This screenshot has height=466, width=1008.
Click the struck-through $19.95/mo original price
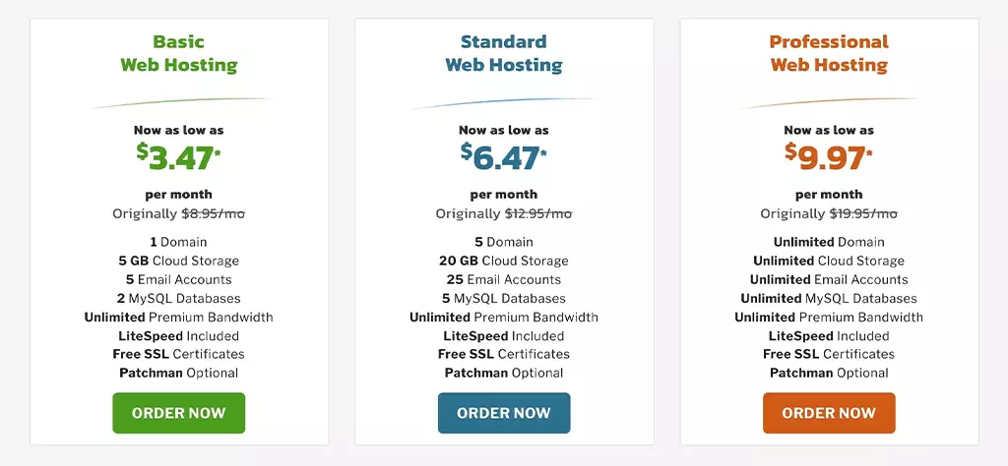[863, 213]
